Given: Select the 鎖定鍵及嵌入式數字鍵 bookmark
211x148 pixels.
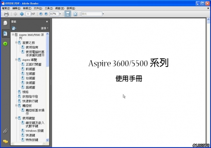Looking at the screenshot, I should point(35,124).
